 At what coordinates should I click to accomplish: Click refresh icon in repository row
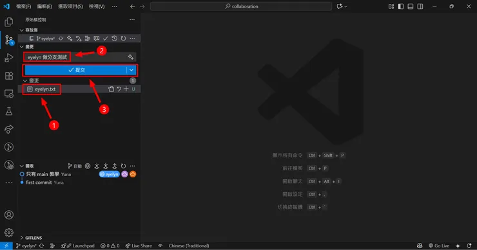click(x=123, y=39)
